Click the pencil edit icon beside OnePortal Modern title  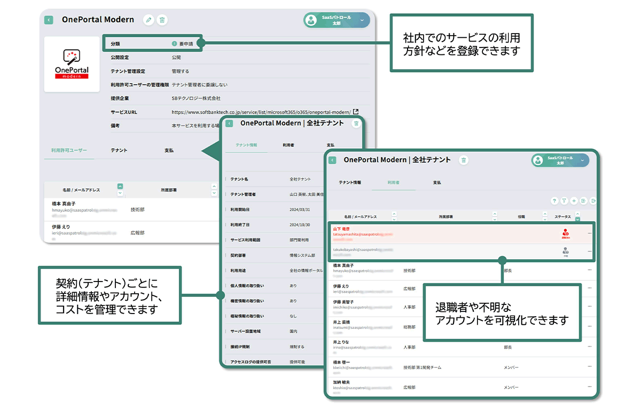(x=148, y=20)
